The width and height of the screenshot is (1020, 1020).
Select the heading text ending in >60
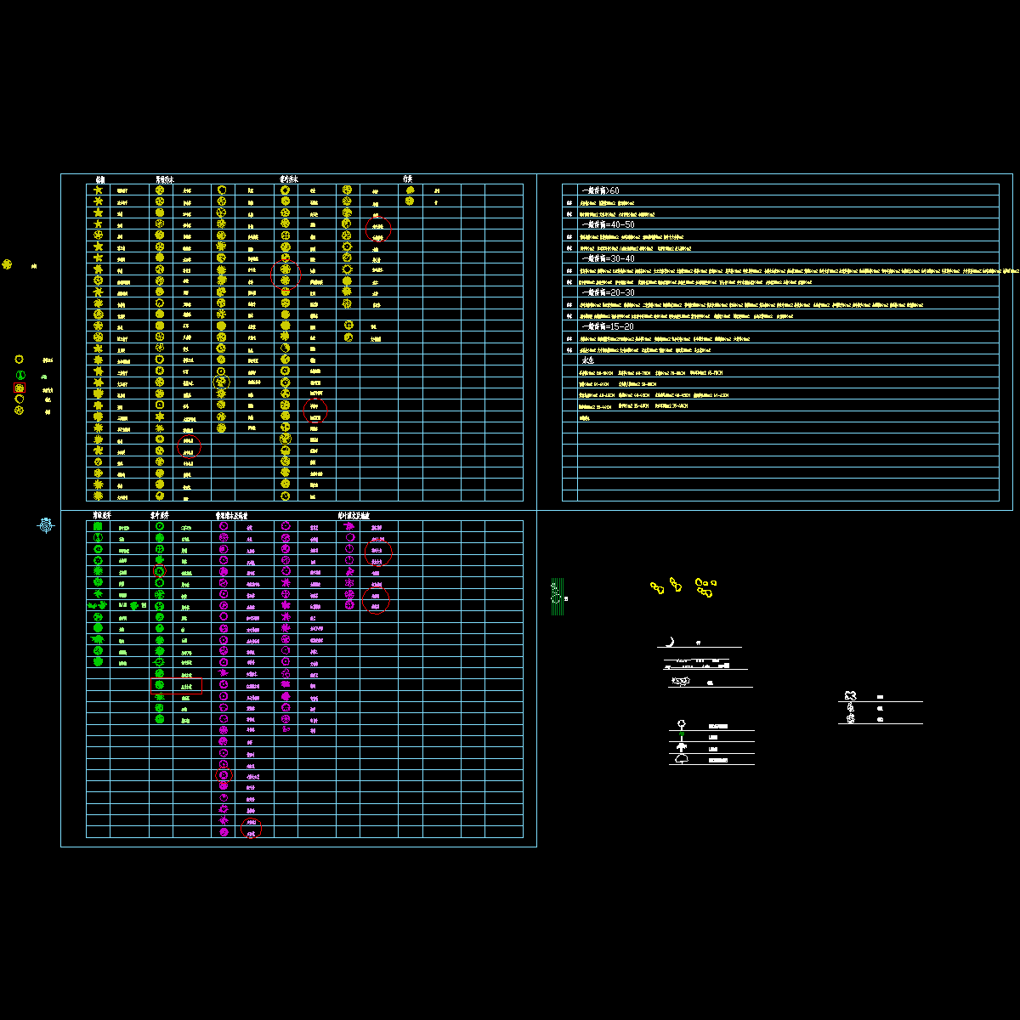[x=601, y=190]
